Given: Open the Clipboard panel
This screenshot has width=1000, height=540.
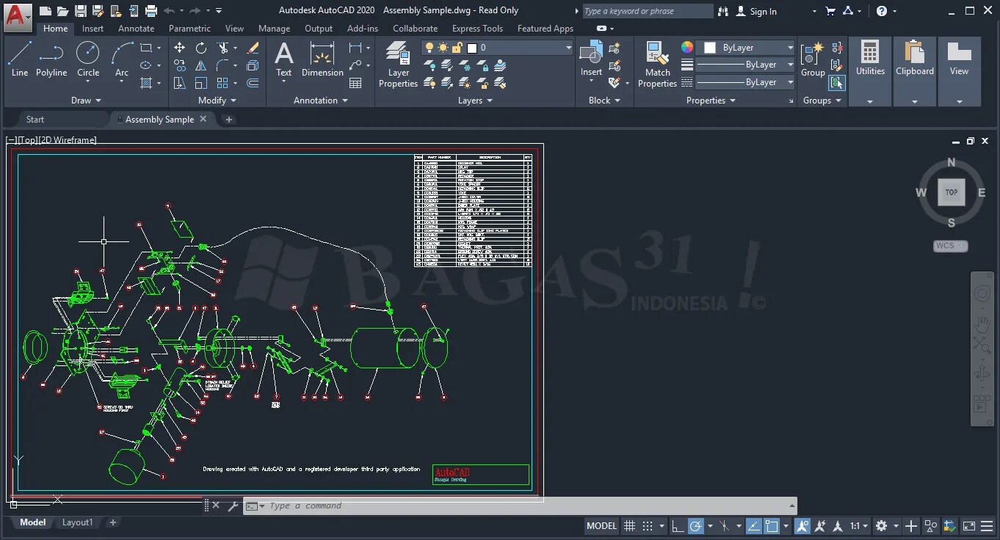Looking at the screenshot, I should pyautogui.click(x=914, y=71).
